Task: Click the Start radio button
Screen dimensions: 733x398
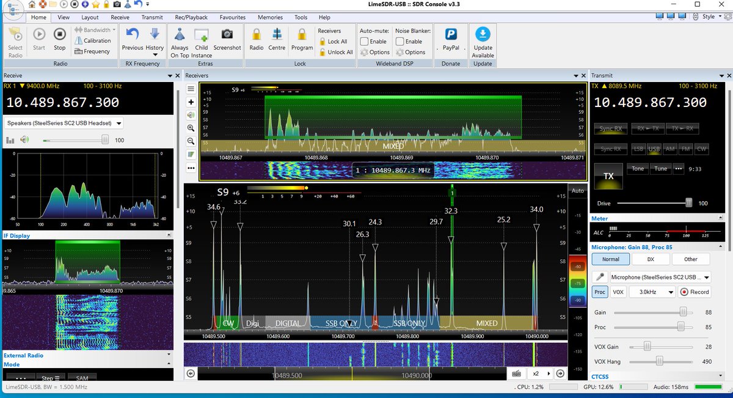Action: [39, 39]
